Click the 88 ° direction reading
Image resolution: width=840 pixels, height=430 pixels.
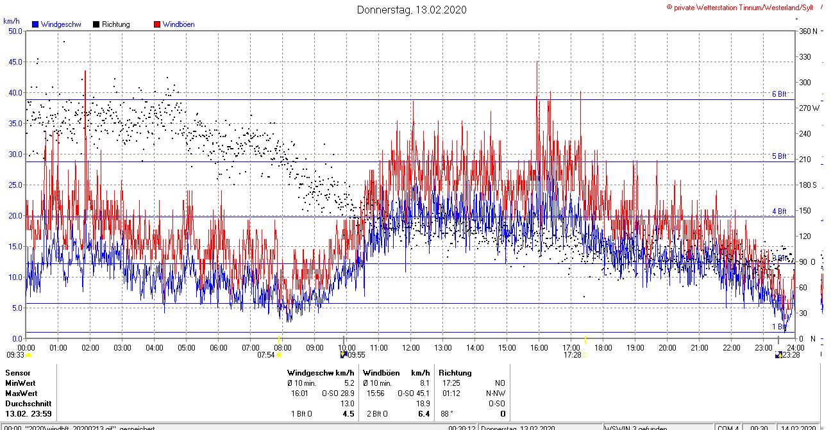click(446, 414)
